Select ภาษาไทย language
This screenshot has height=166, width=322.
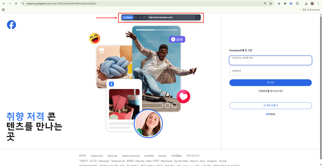pos(149,156)
